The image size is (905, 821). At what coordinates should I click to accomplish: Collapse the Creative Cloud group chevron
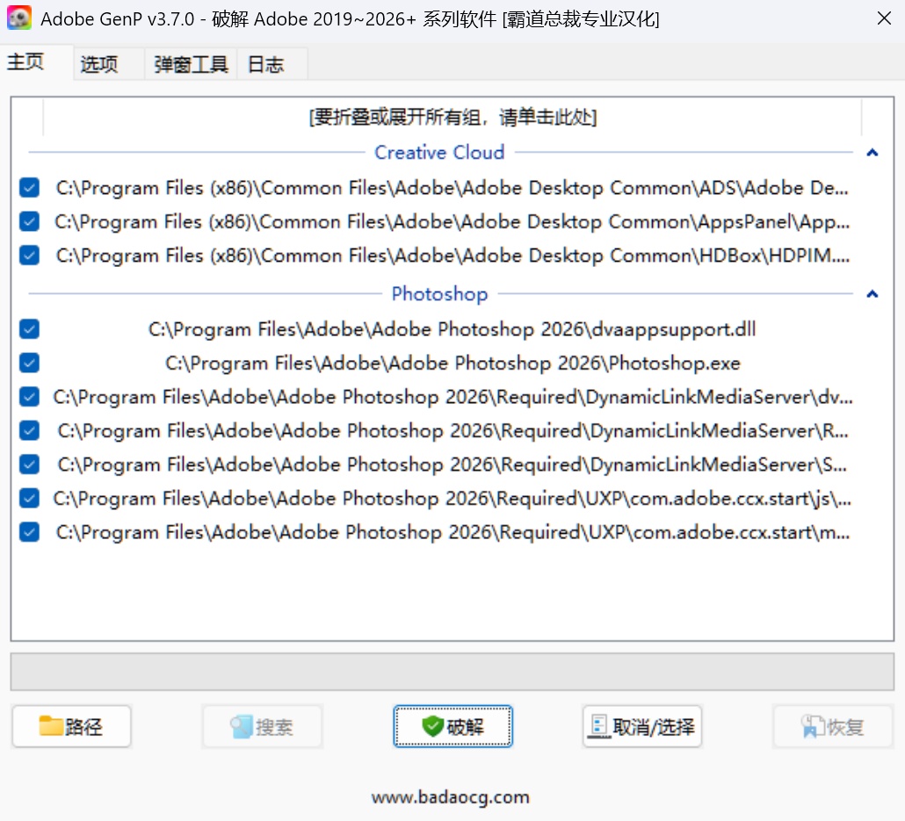tap(872, 153)
